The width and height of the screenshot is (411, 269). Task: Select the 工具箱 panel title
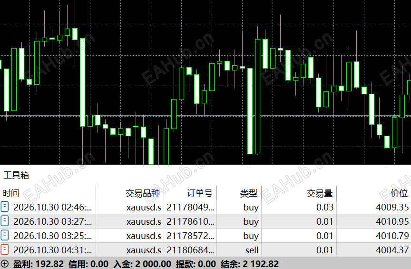point(16,175)
